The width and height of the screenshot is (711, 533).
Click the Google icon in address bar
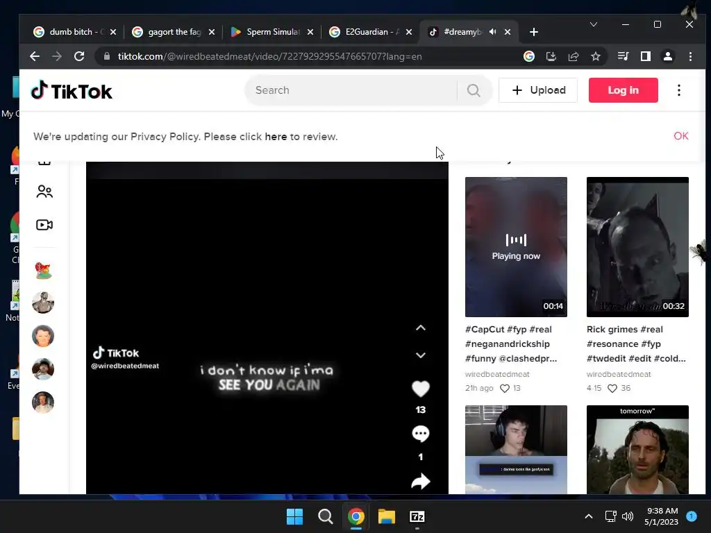point(528,56)
